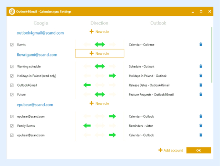Choose left arrow for Holidays in Poland
220x166 pixels.
(x=87, y=76)
